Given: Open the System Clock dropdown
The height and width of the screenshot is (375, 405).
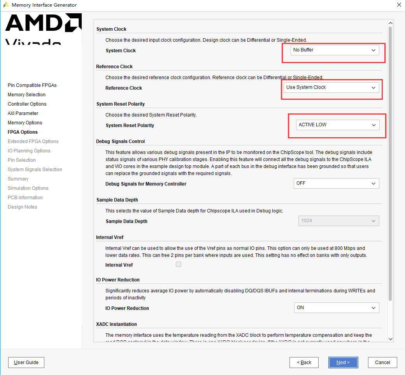Looking at the screenshot, I should pos(335,50).
